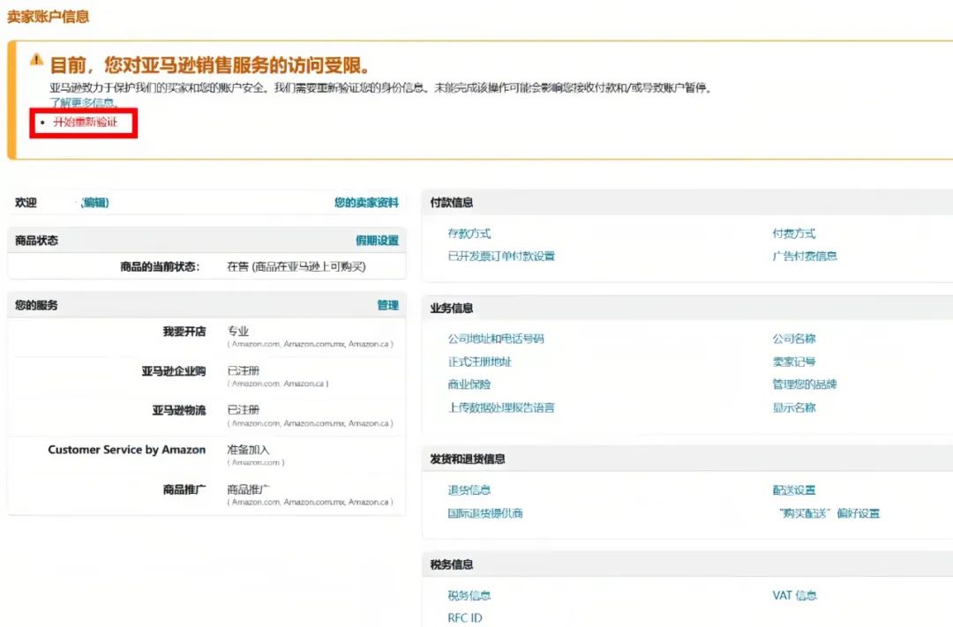
Task: Click Customer Service by Amazon label
Action: coord(126,450)
